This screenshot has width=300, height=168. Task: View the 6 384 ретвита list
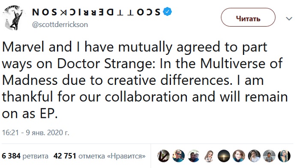(25, 156)
